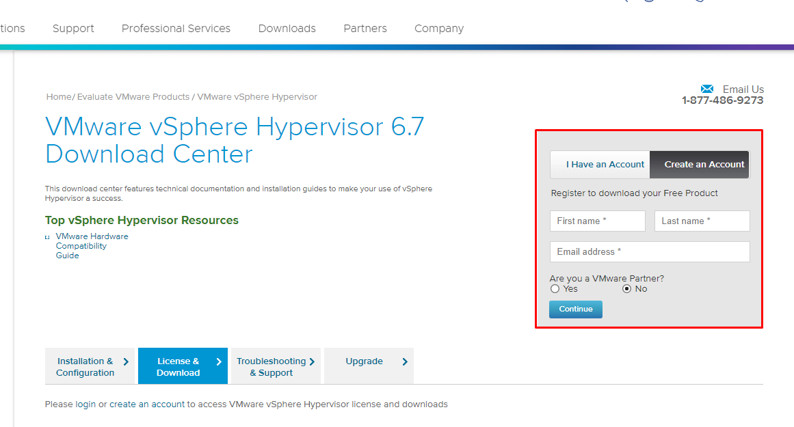
Task: Open the License & Download tab
Action: point(183,366)
